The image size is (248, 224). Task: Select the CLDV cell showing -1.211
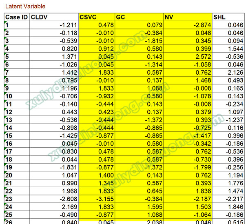pyautogui.click(x=54, y=25)
